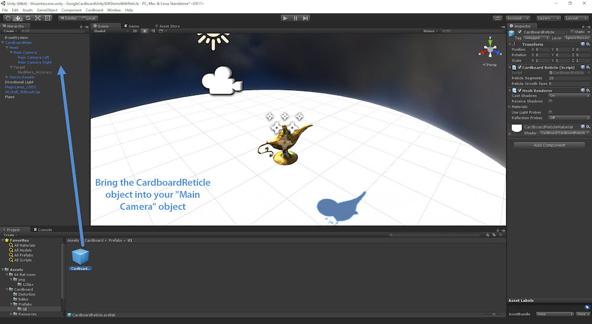
Task: Click the Add Component button
Action: 549,145
